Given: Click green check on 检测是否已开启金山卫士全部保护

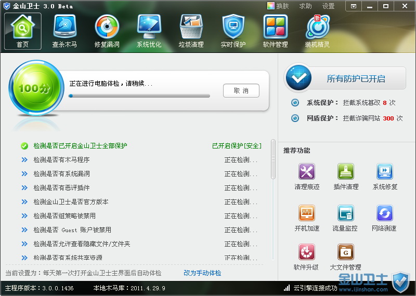Looking at the screenshot, I should (24, 146).
